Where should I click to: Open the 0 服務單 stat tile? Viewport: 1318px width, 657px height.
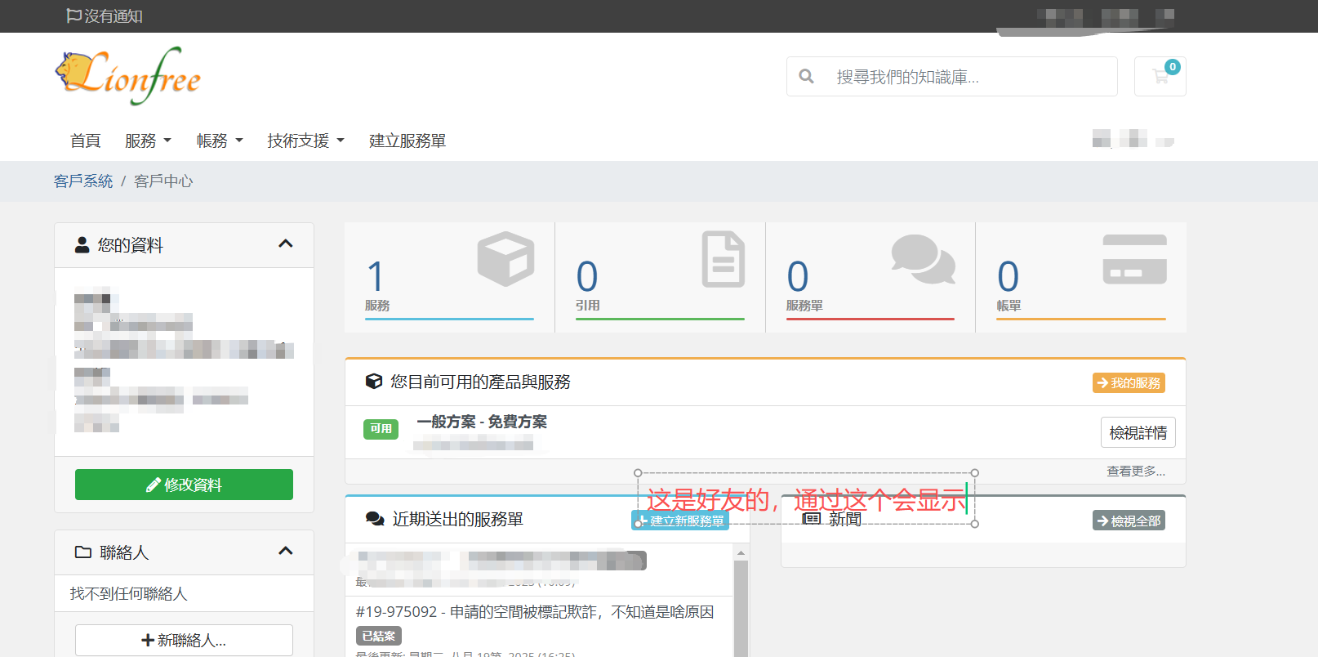[871, 277]
